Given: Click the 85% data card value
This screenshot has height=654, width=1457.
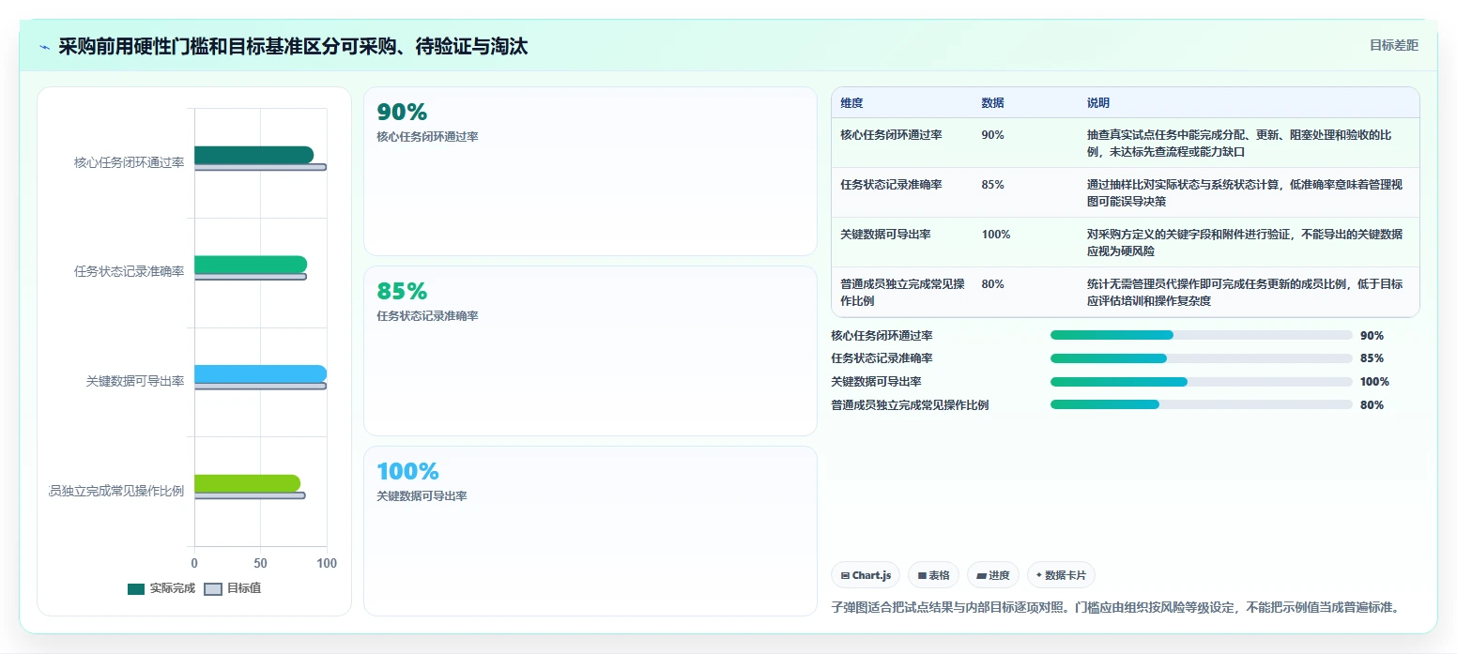Looking at the screenshot, I should (402, 291).
